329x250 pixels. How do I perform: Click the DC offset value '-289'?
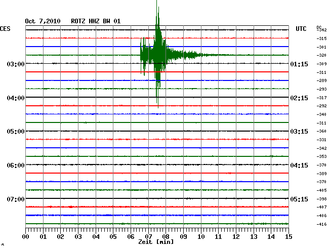click(x=321, y=80)
